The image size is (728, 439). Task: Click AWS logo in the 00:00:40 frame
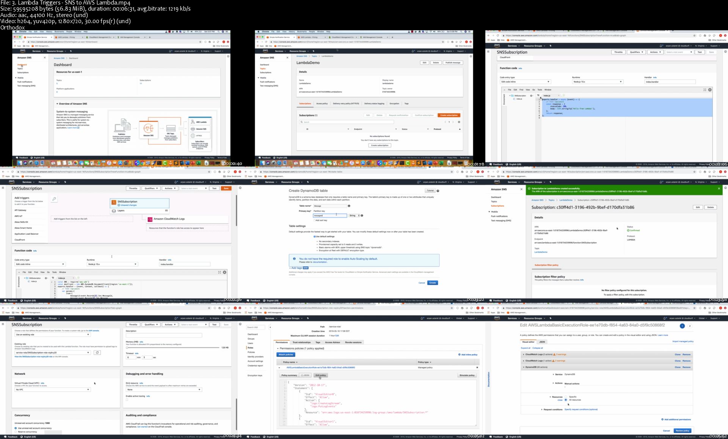coord(23,51)
